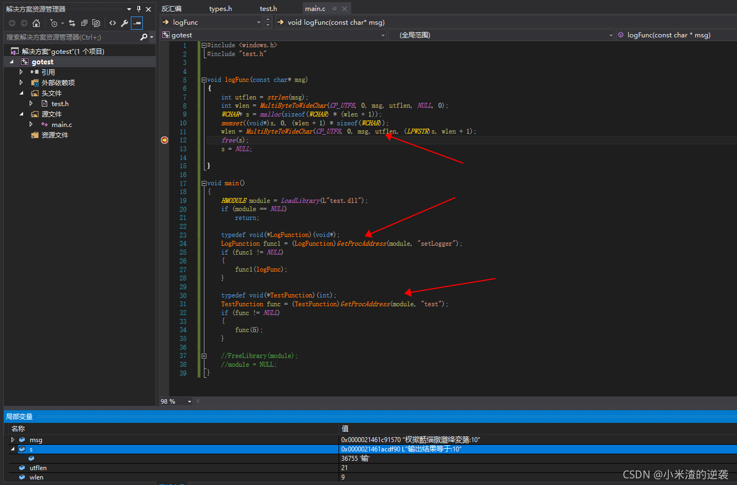Screen dimensions: 737x485
Task: Switch to the types.h tab
Action: click(220, 9)
